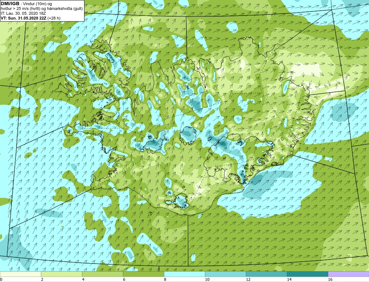The image size is (369, 282).
Task: Click the legend label "14"
Action: click(x=289, y=279)
